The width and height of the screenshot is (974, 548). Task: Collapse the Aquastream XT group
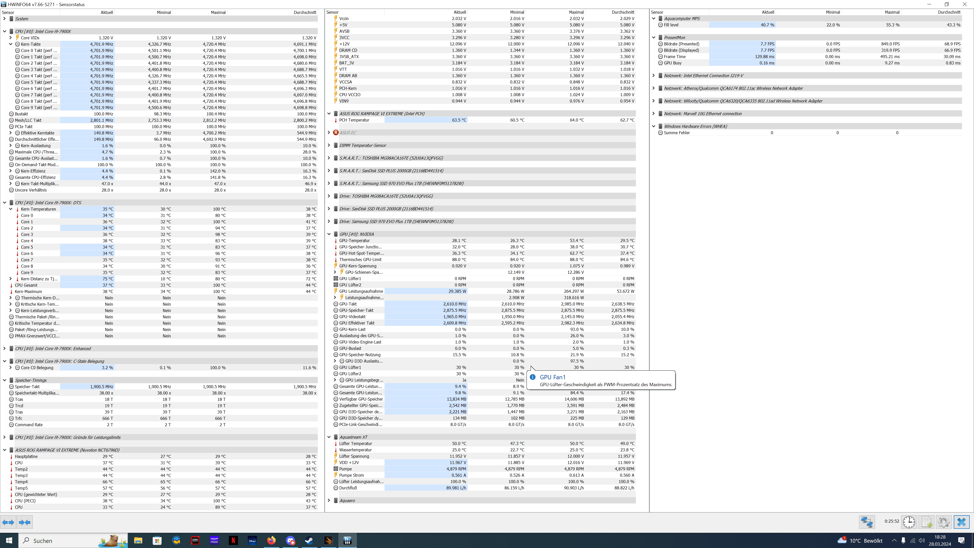tap(329, 437)
